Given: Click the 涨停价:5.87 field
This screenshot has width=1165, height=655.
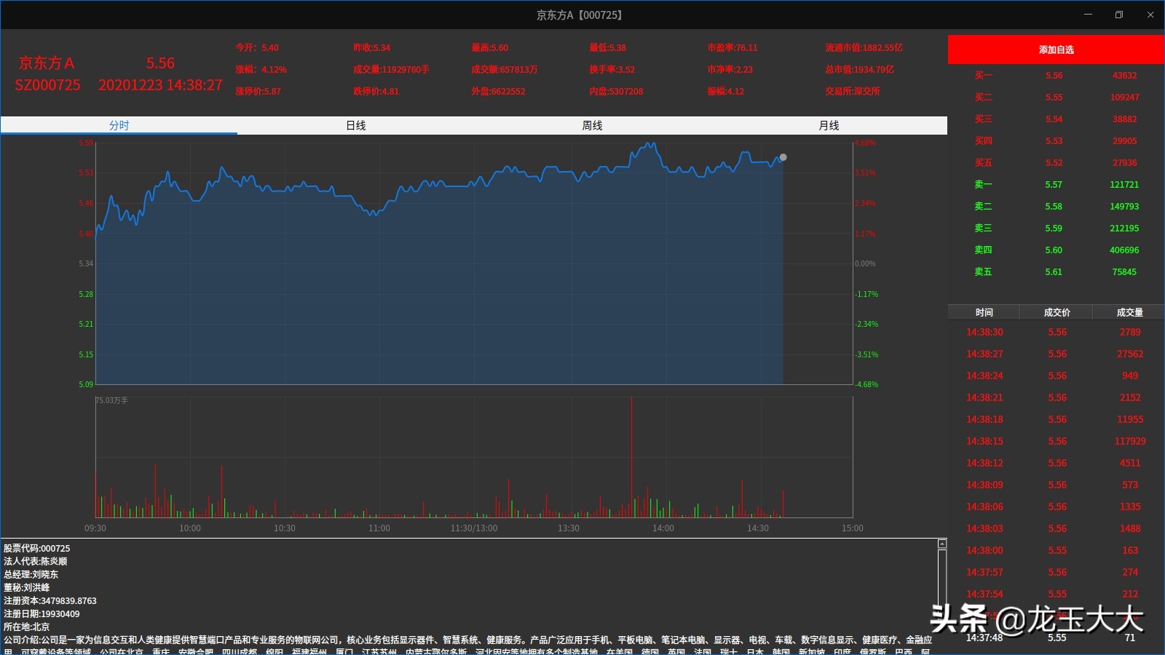Looking at the screenshot, I should [258, 91].
